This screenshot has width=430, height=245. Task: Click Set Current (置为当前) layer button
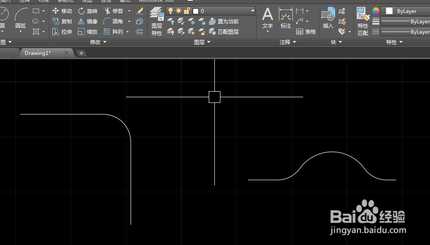click(x=224, y=21)
